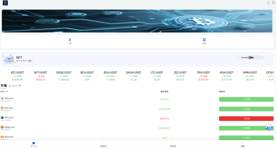276x149 pixels.
Task: Select the 市場 tab
Action: 4,86
